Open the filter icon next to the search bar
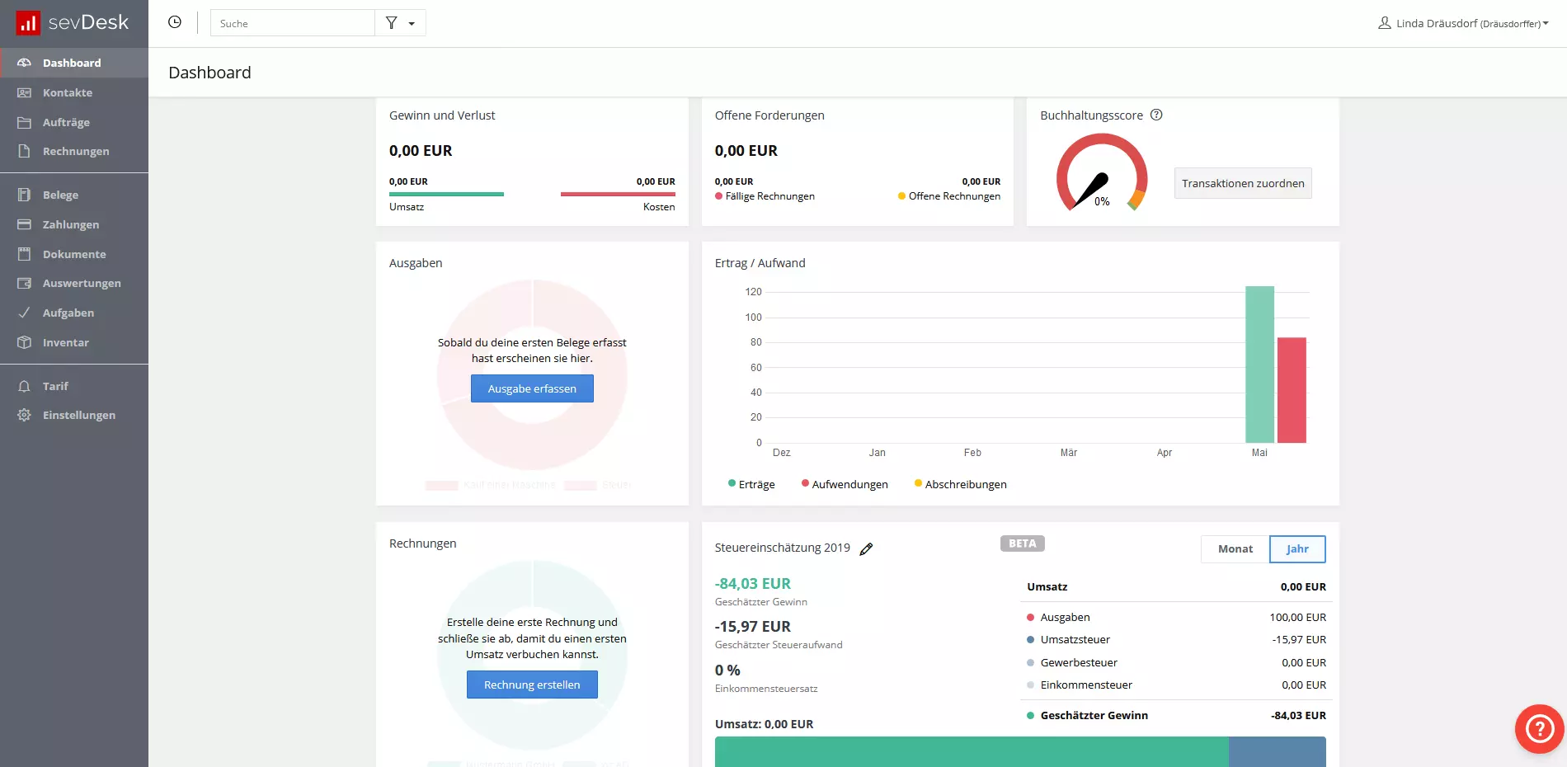The height and width of the screenshot is (767, 1567). 392,23
